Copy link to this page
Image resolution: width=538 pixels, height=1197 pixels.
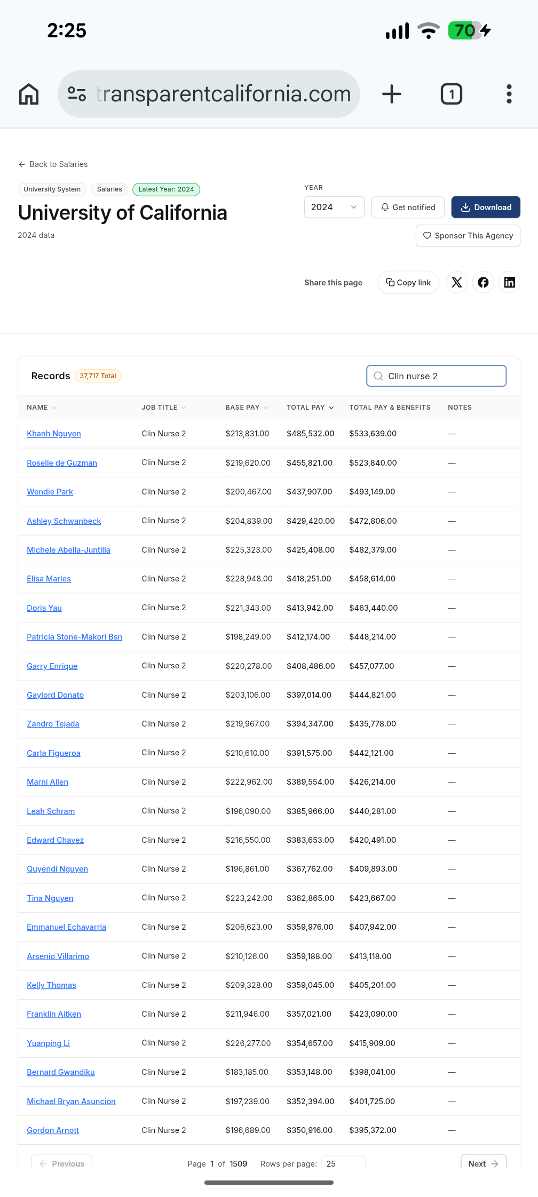[x=408, y=282]
